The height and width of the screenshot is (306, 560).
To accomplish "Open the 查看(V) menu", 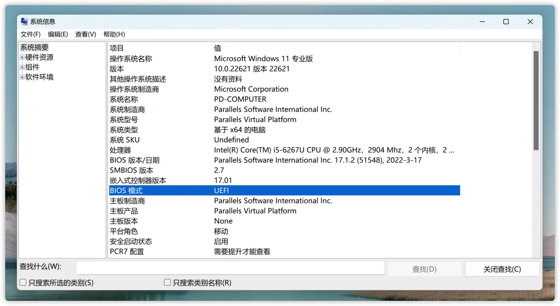I will click(85, 34).
